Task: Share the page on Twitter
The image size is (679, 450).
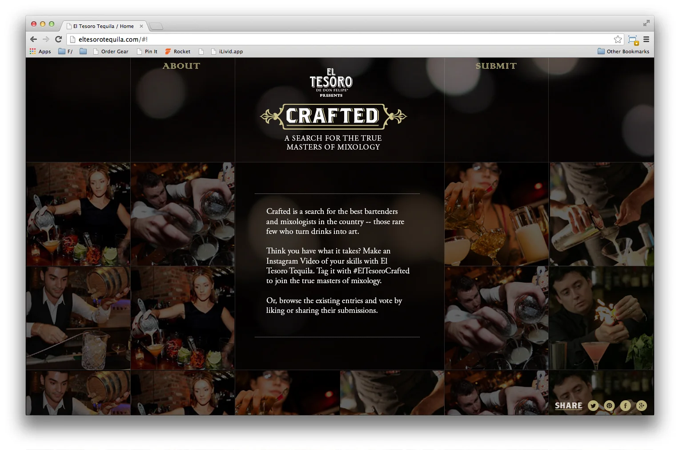Action: tap(593, 406)
